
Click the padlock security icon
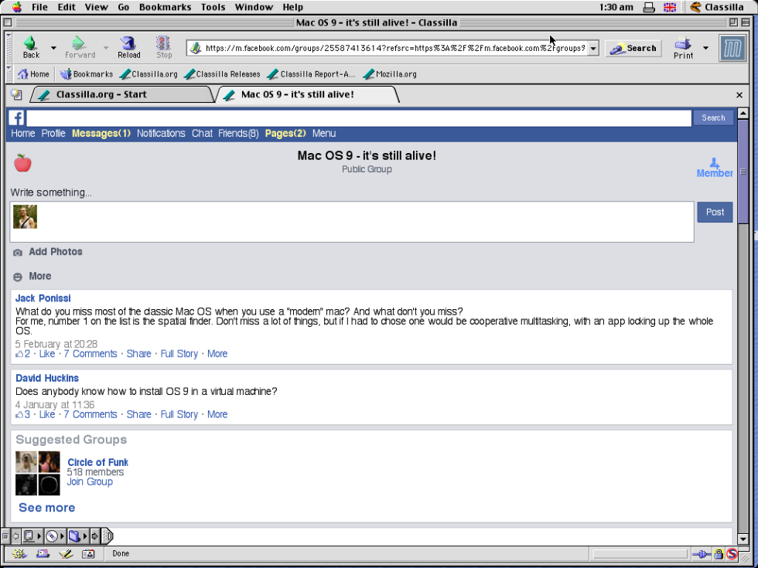point(719,553)
